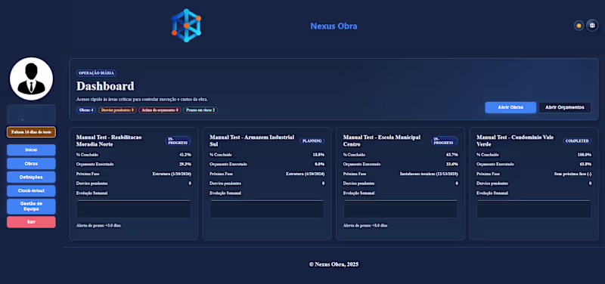Click the Abrir Orçamentos button
The height and width of the screenshot is (284, 605).
(x=565, y=107)
